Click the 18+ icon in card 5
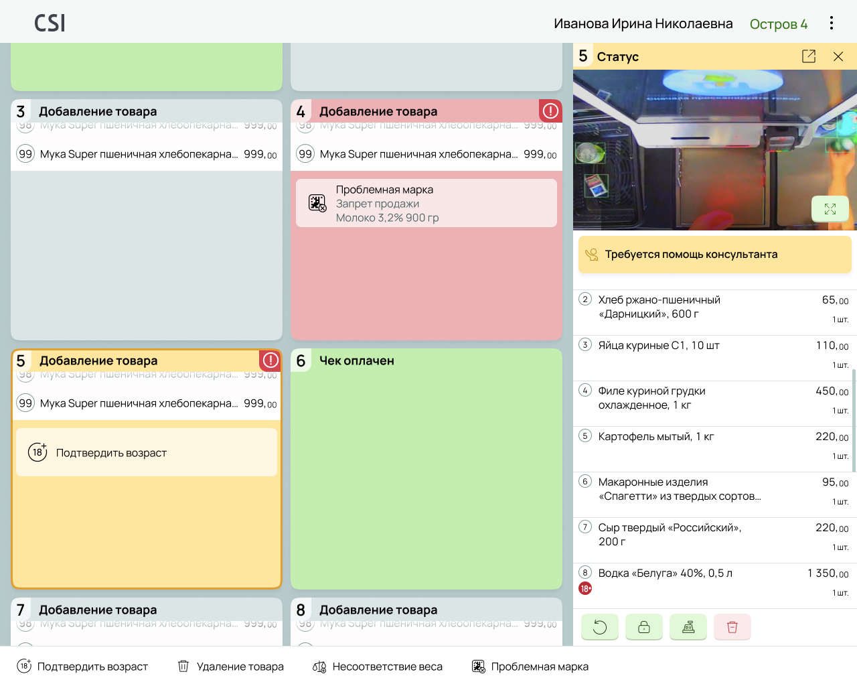 (37, 452)
